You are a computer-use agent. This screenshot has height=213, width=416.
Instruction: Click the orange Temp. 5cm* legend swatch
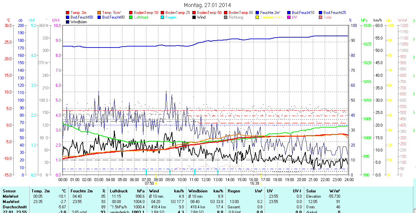99,13
